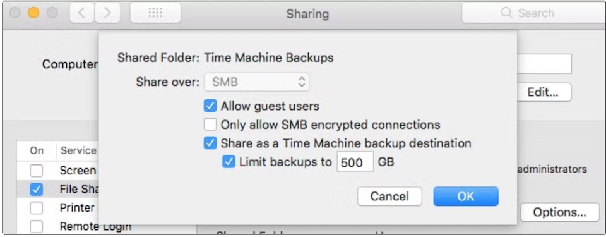Cancel the shared folder options dialog
Viewport: 606px width, 237px height.
(389, 197)
